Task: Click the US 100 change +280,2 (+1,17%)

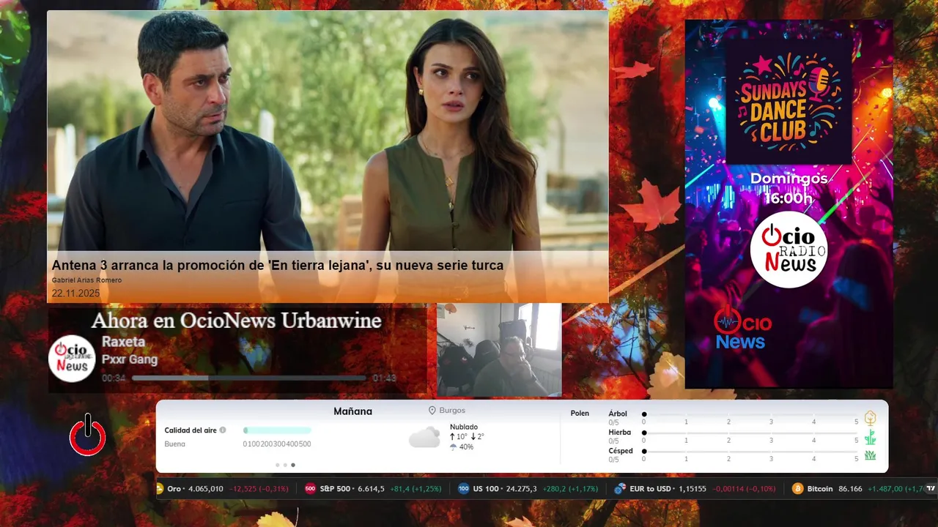Action: (x=570, y=489)
